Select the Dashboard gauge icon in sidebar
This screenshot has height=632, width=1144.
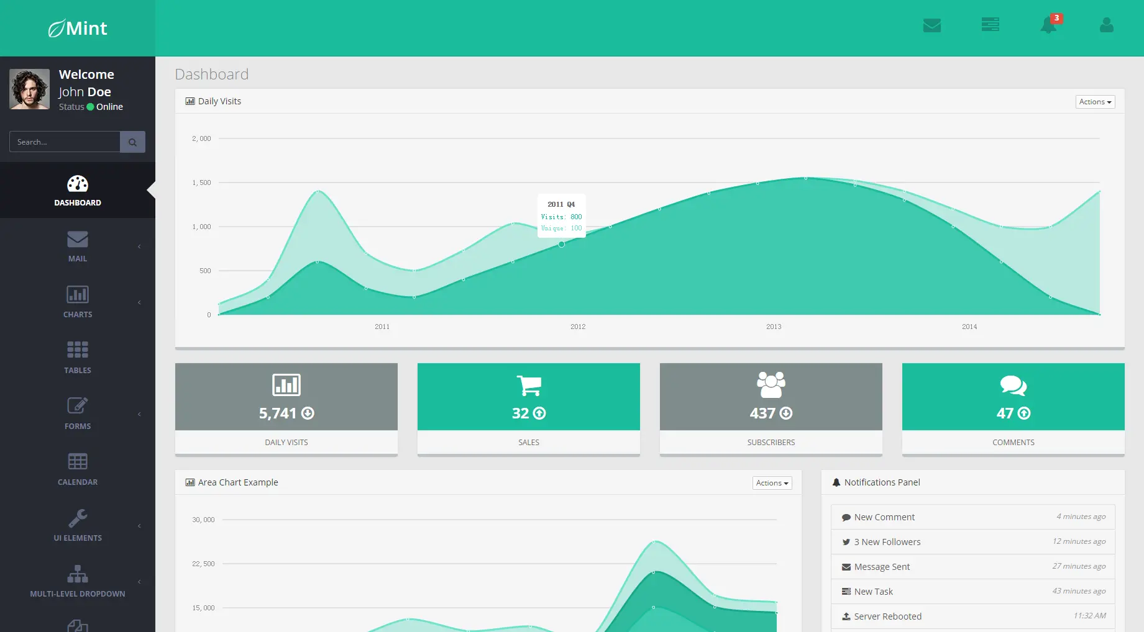click(78, 184)
